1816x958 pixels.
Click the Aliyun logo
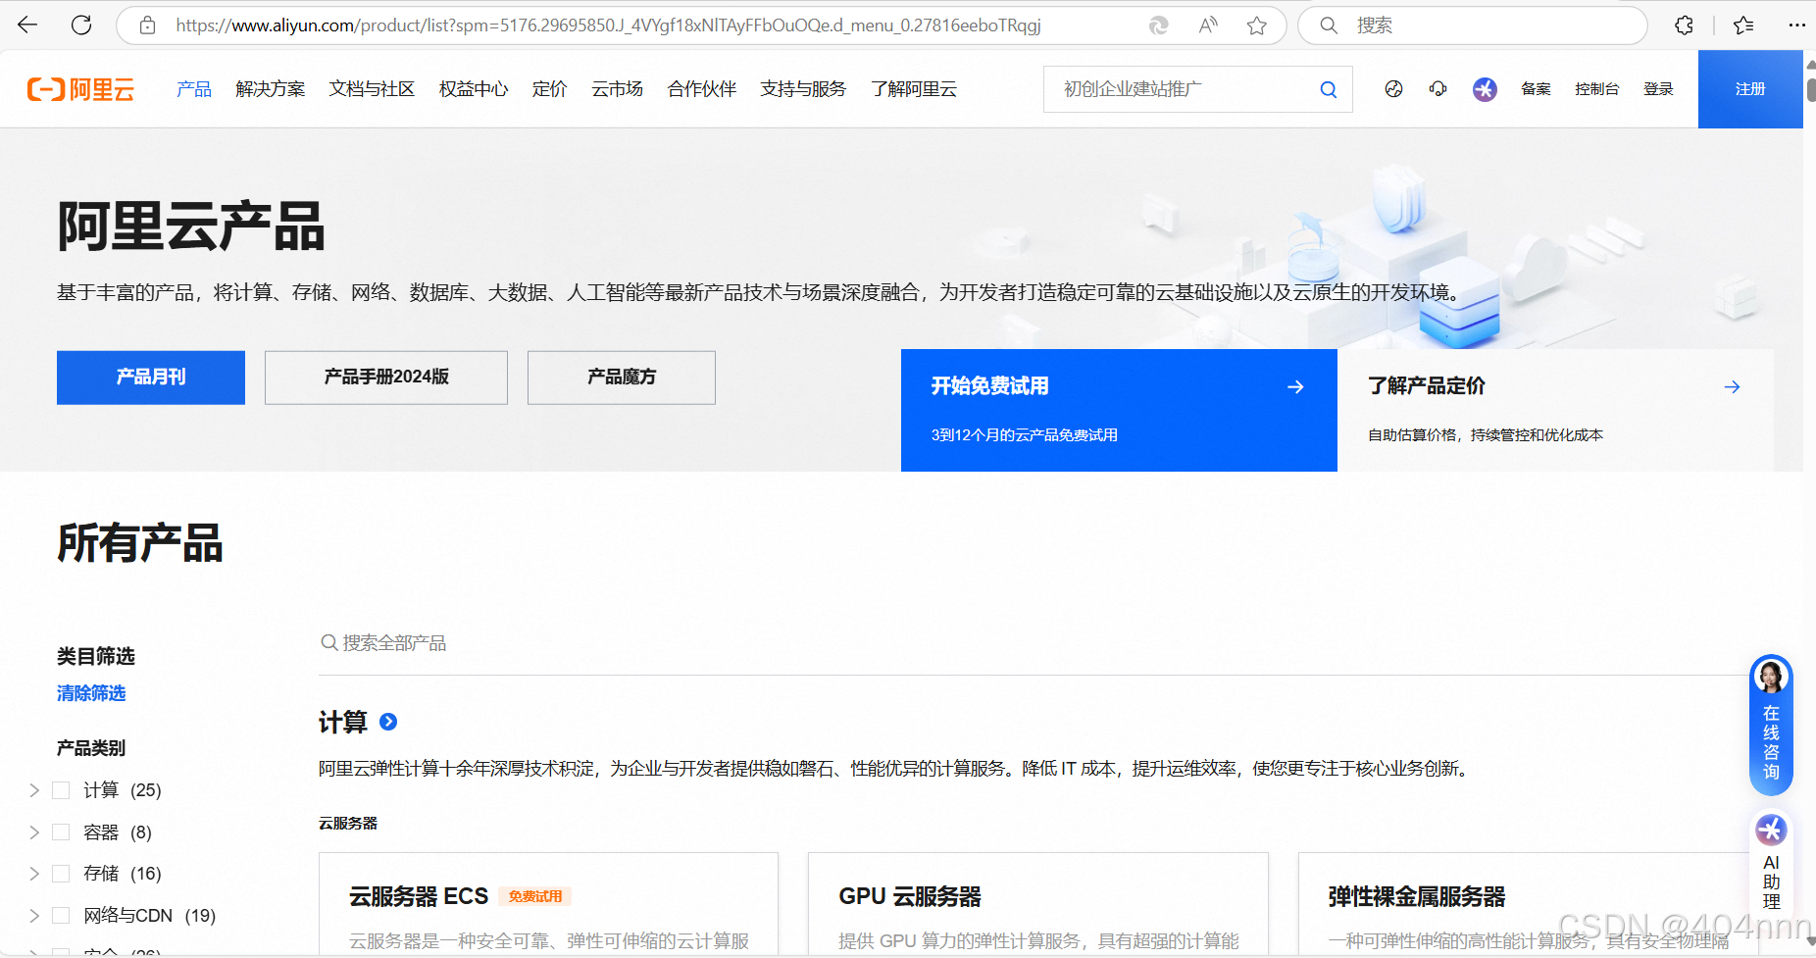point(80,89)
